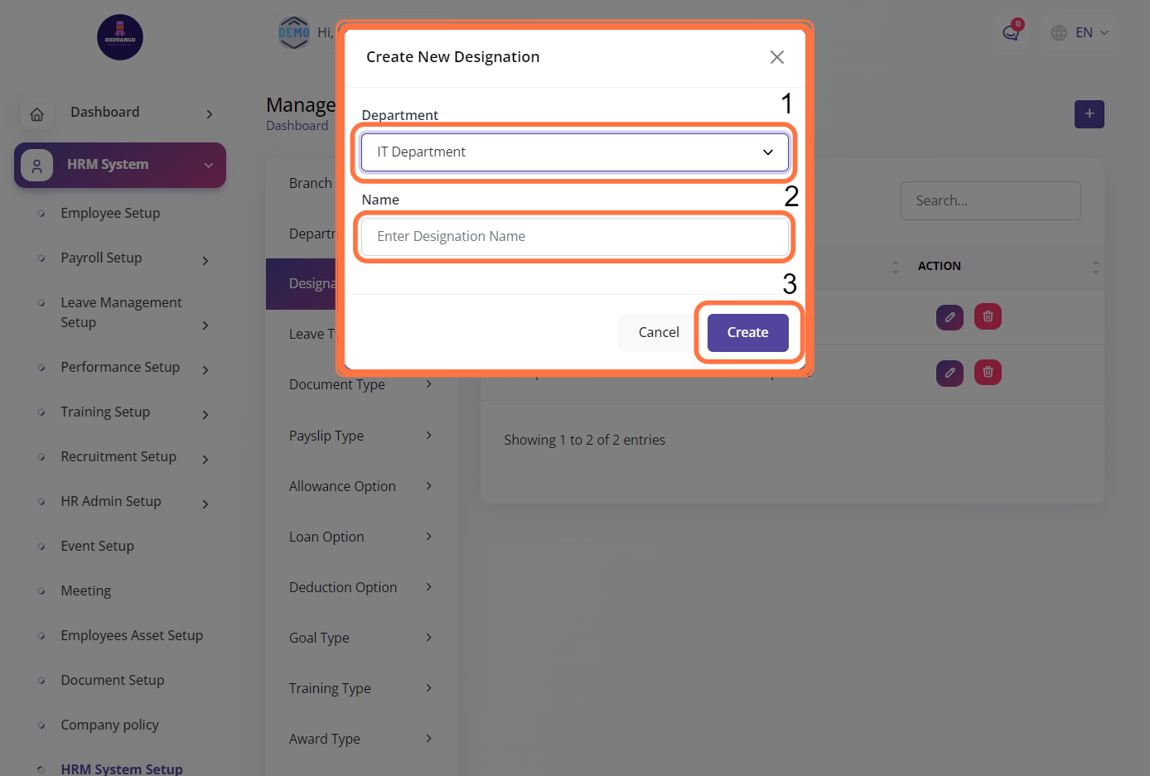The image size is (1150, 776).
Task: Open the chat messages notification icon
Action: (x=1010, y=33)
